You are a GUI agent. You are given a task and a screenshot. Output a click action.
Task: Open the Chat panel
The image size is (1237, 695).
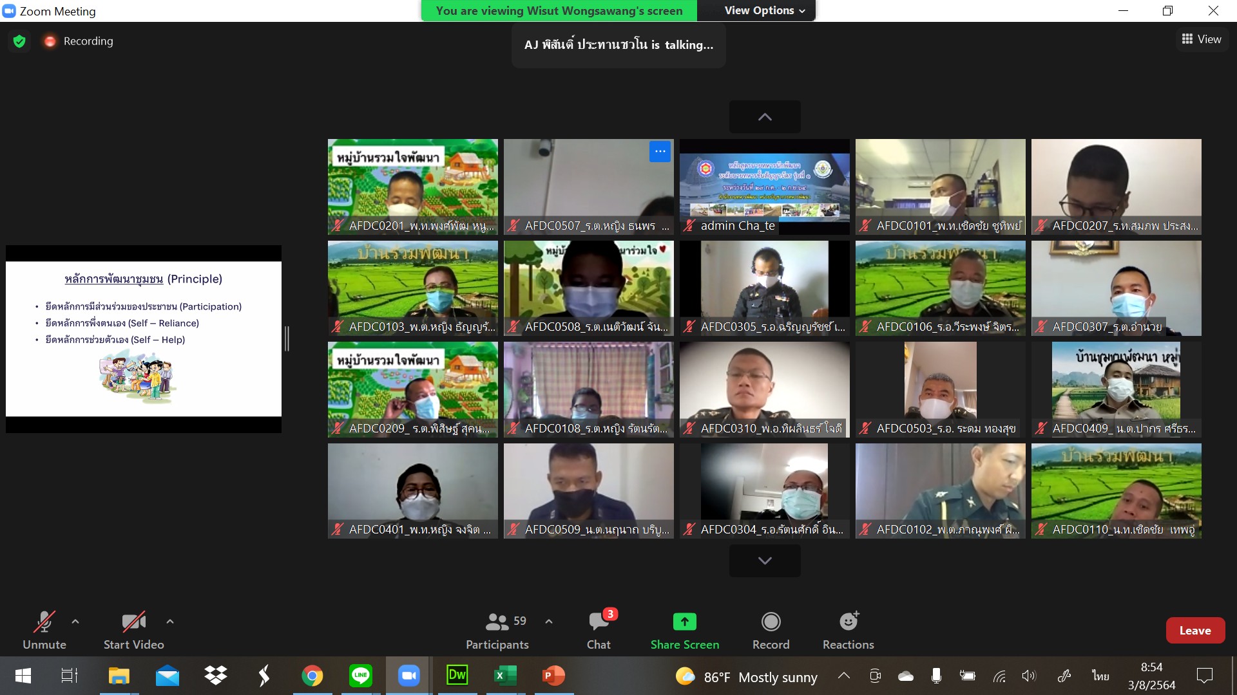pyautogui.click(x=599, y=631)
